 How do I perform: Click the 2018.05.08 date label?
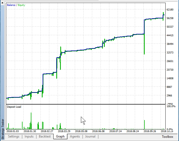click(x=81, y=131)
